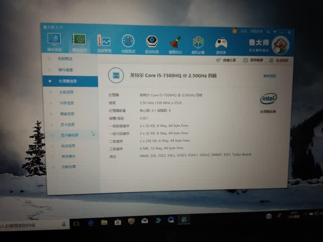Click the feature list starting with MMX, SSE
The image size is (323, 242).
[x=196, y=156]
